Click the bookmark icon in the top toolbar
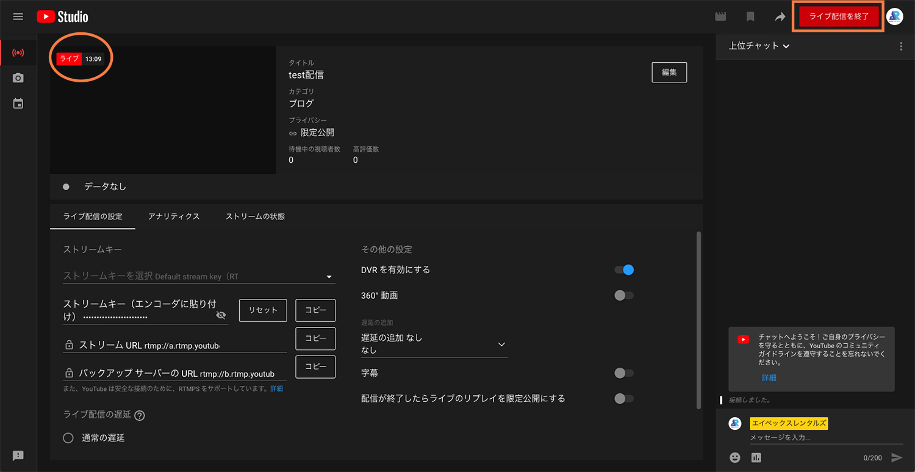 tap(750, 16)
